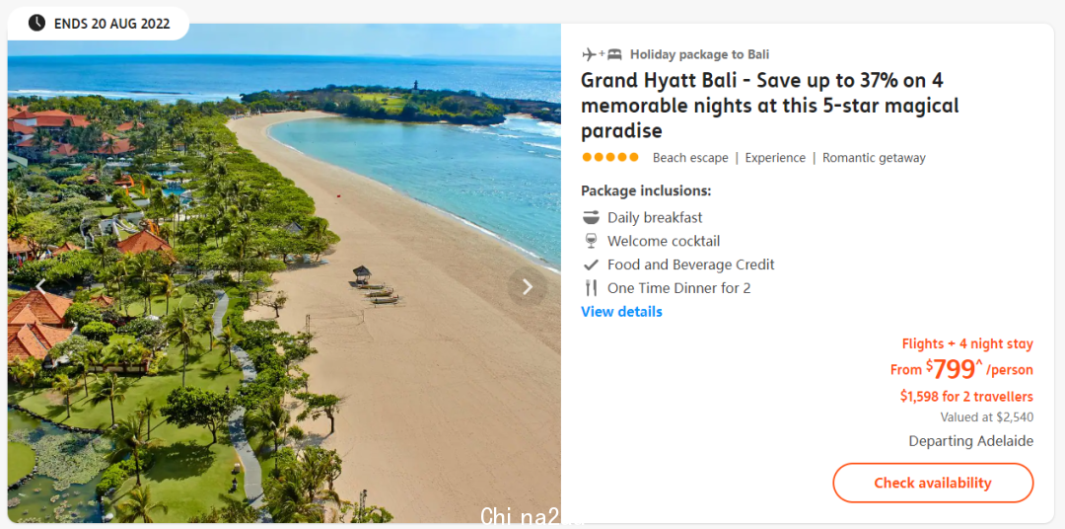Open the View details link
Screen dimensions: 1065x529
point(621,312)
